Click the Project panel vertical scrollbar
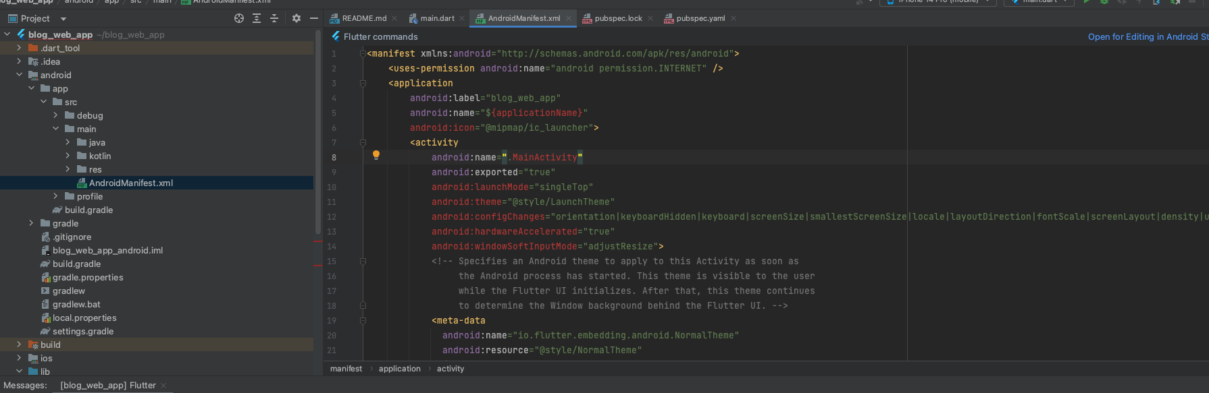Image resolution: width=1209 pixels, height=393 pixels. (x=318, y=131)
